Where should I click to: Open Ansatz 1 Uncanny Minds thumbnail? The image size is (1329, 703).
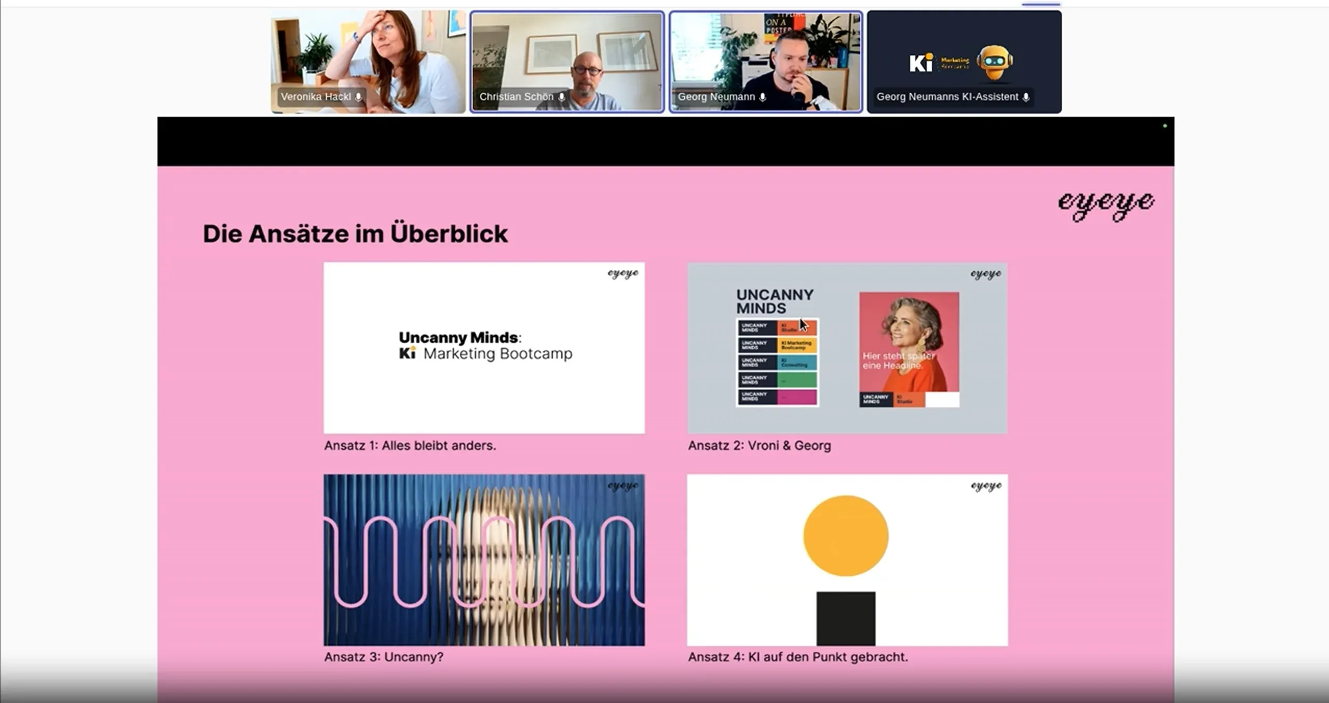pyautogui.click(x=484, y=348)
